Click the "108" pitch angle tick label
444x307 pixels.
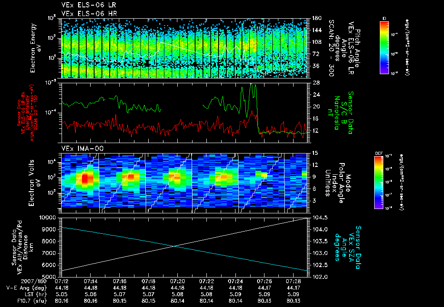click(x=317, y=42)
